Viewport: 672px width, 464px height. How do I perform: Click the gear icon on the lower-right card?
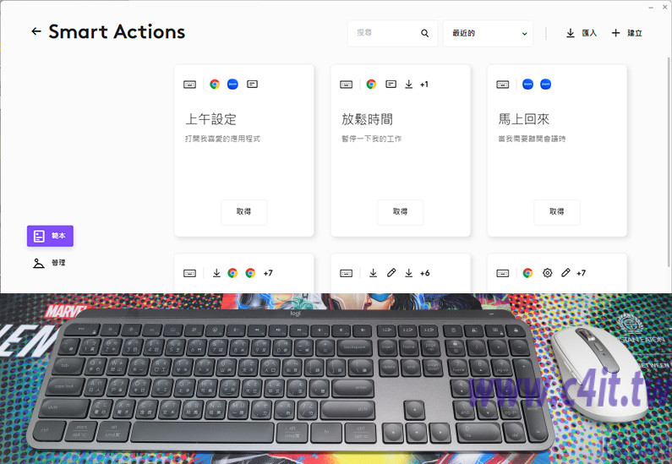(547, 273)
